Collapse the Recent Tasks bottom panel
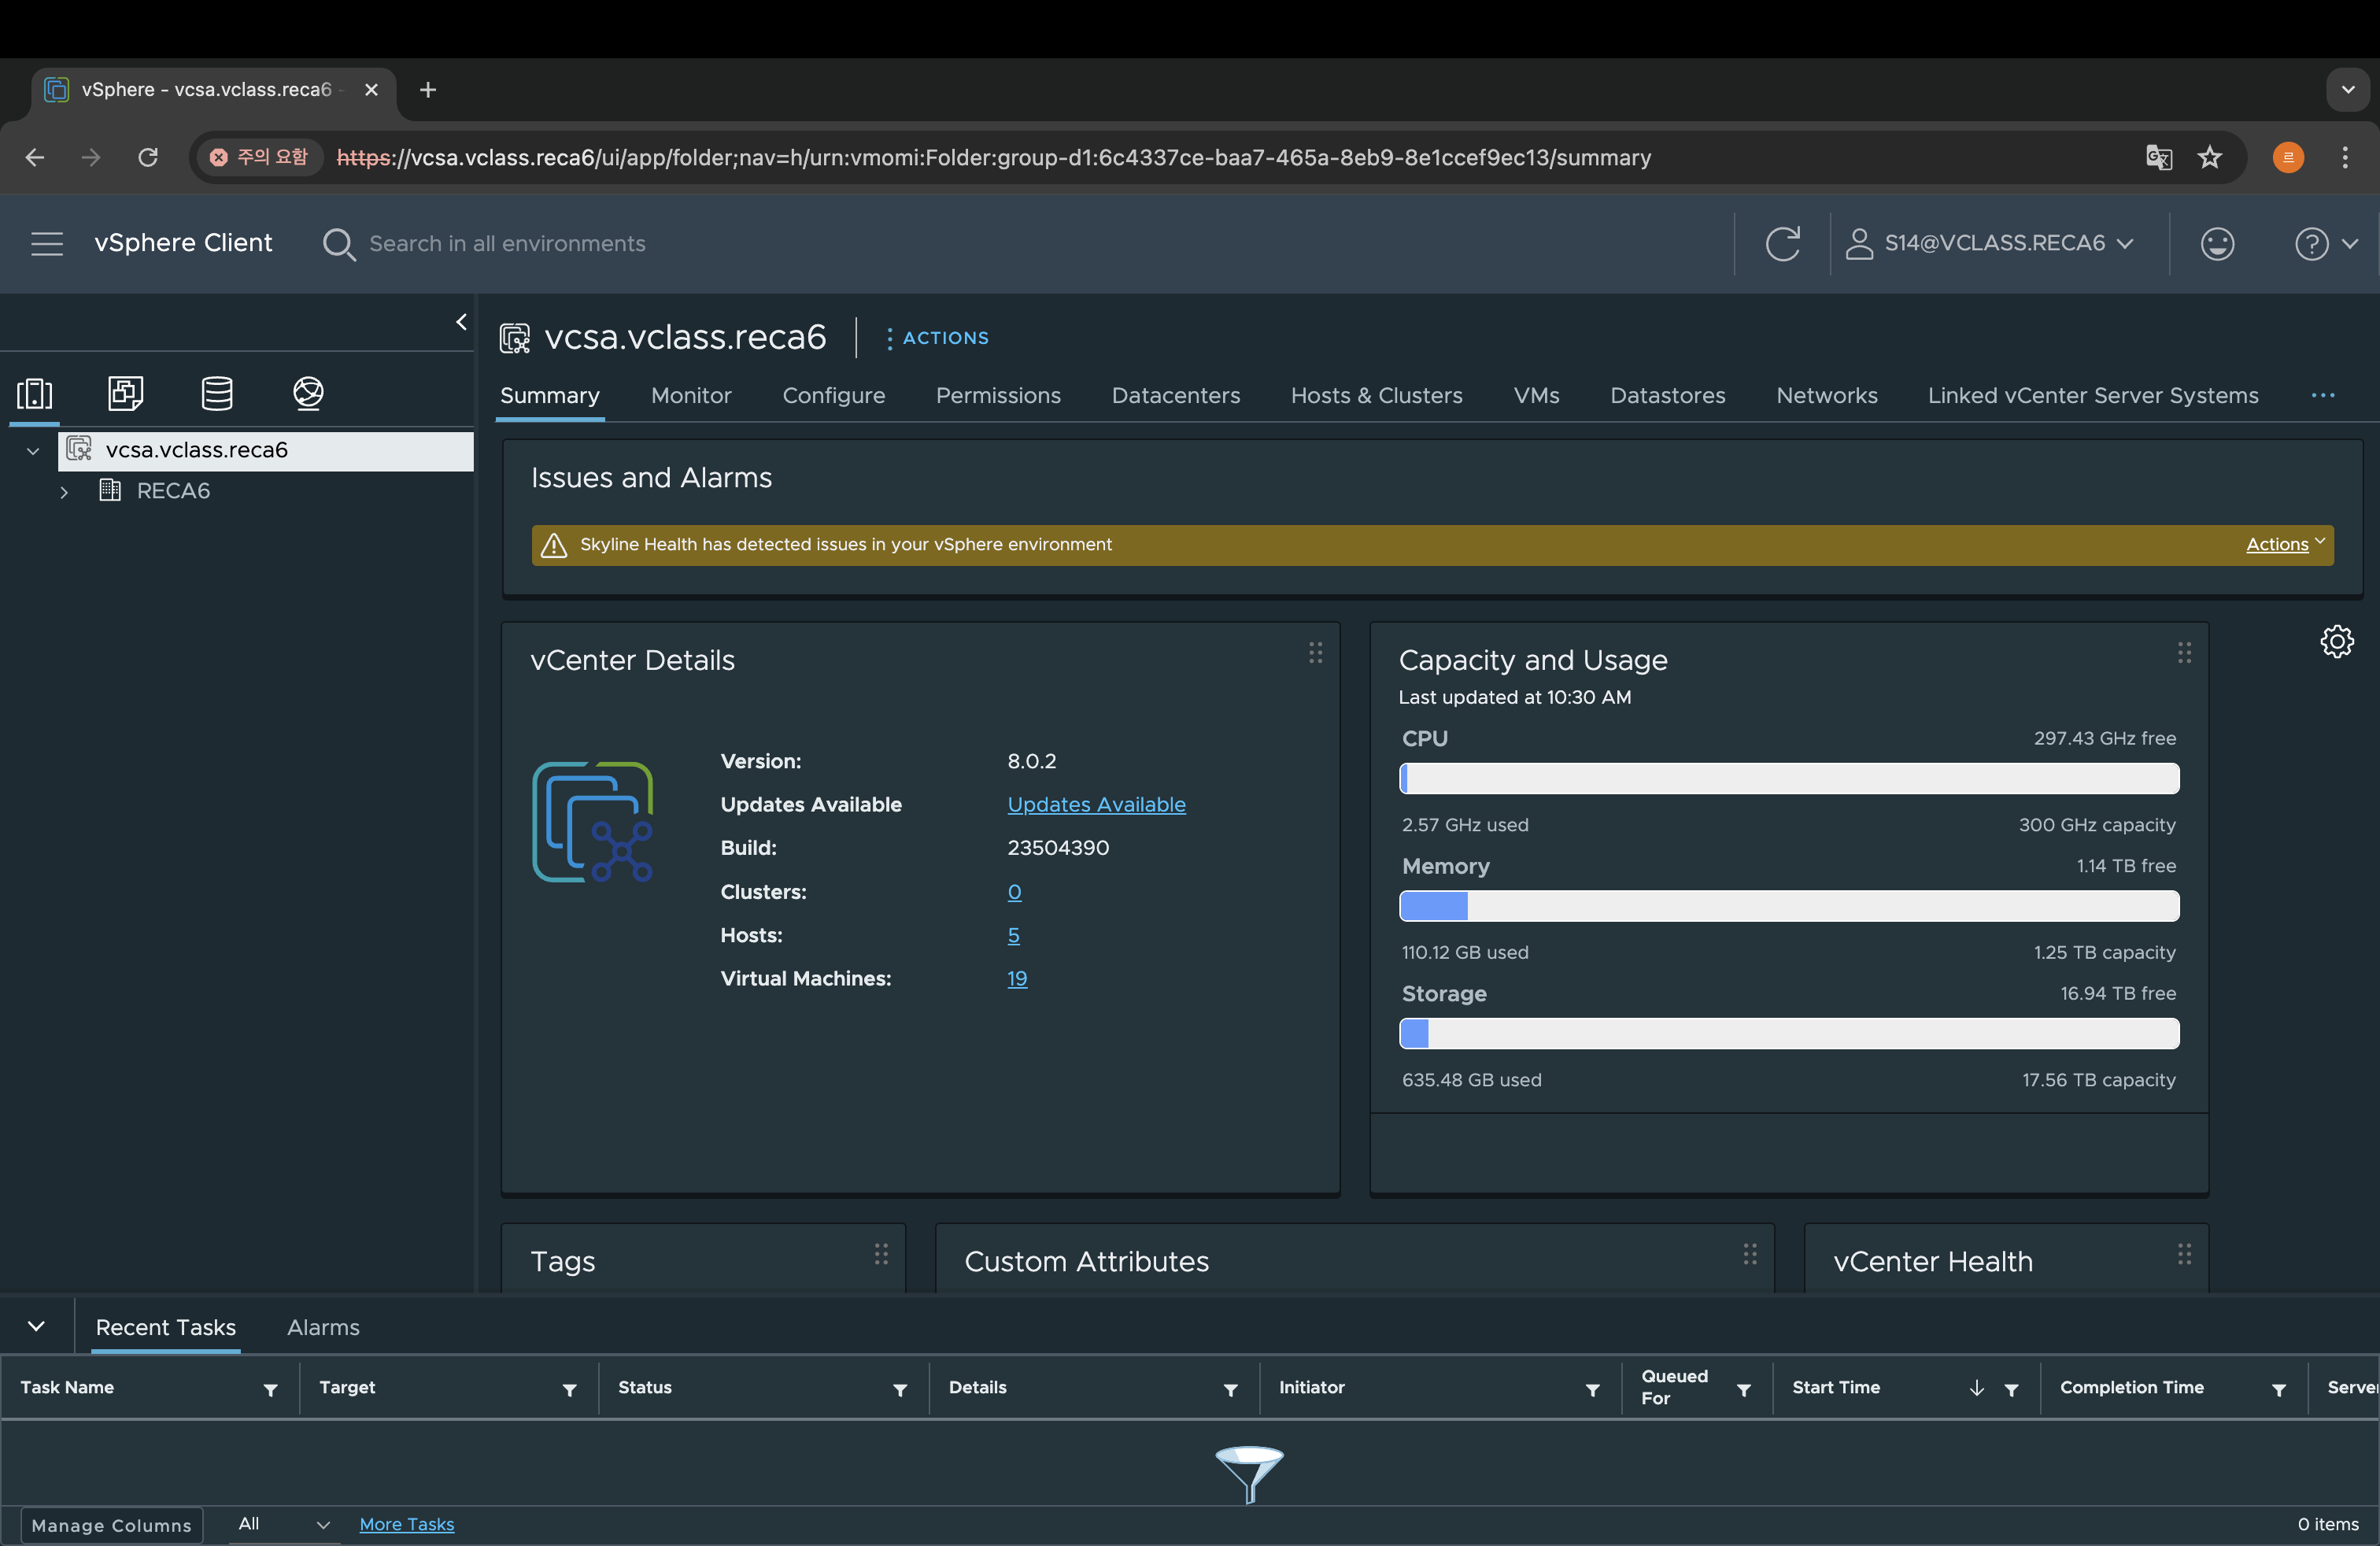 (x=37, y=1326)
